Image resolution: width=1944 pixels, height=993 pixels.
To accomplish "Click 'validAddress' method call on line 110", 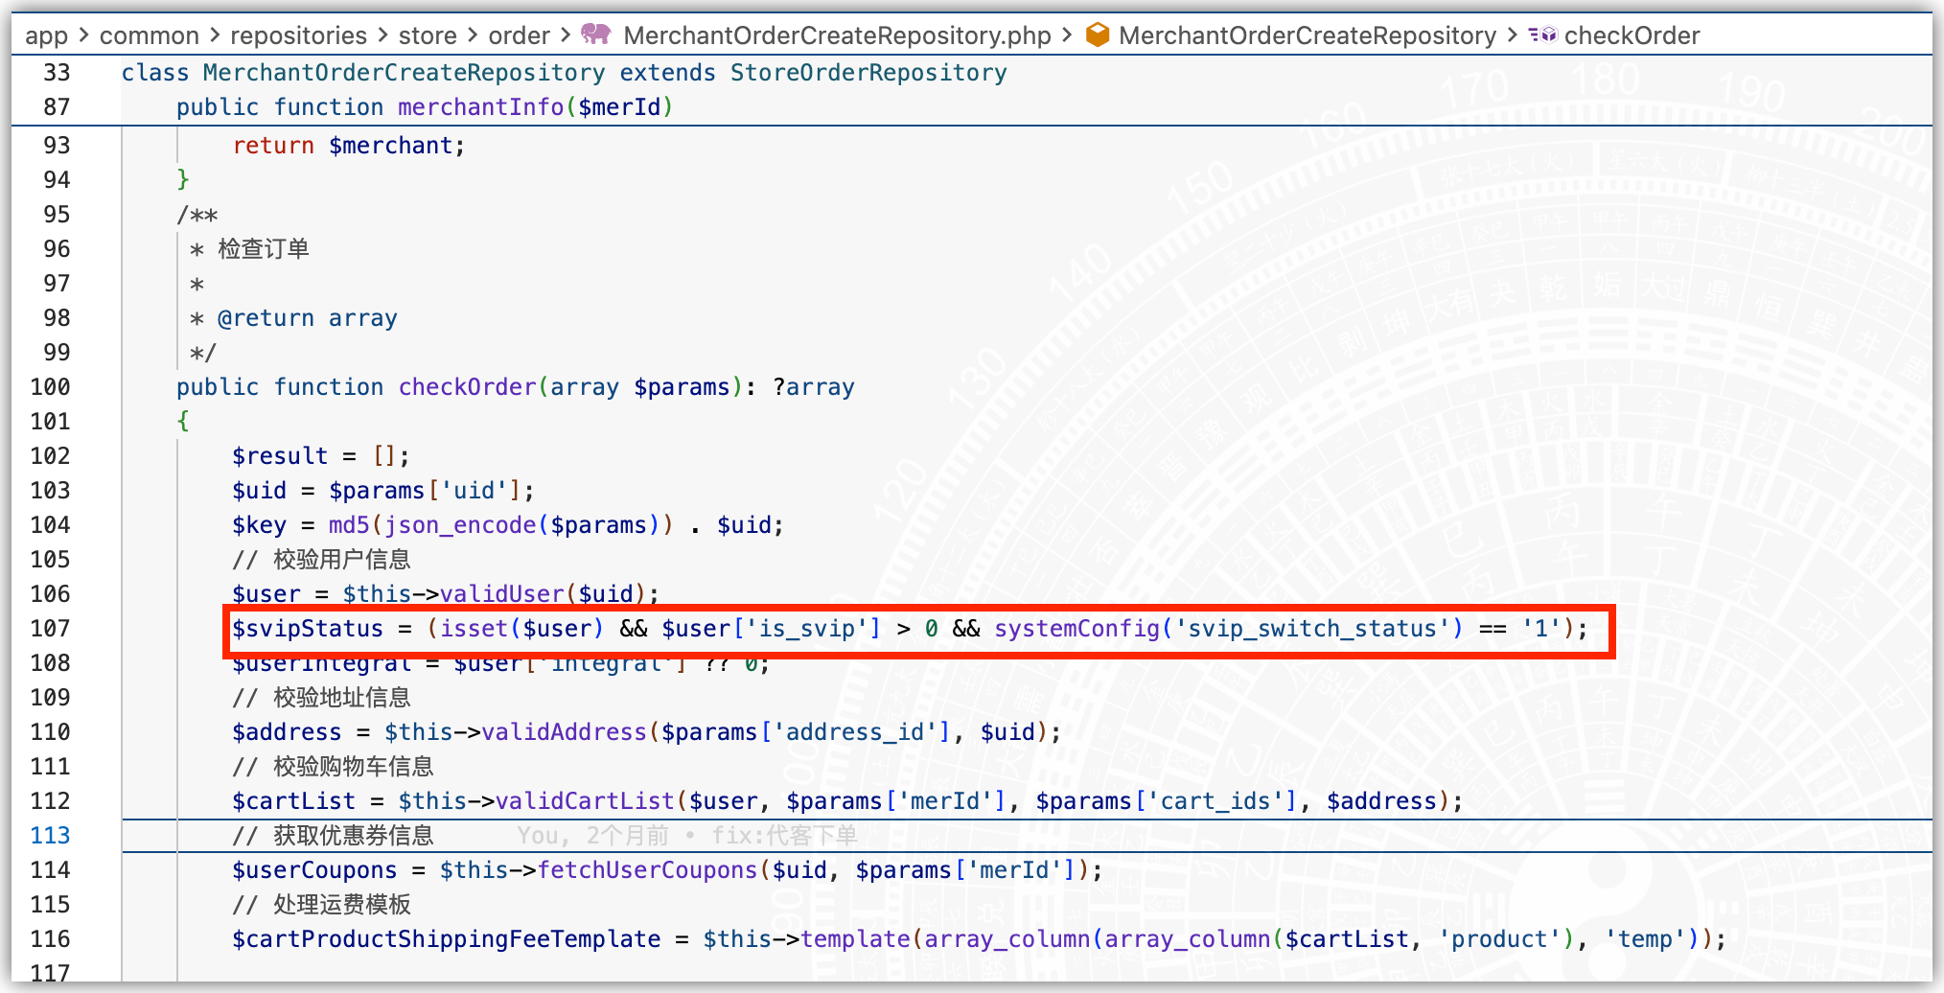I will [565, 732].
